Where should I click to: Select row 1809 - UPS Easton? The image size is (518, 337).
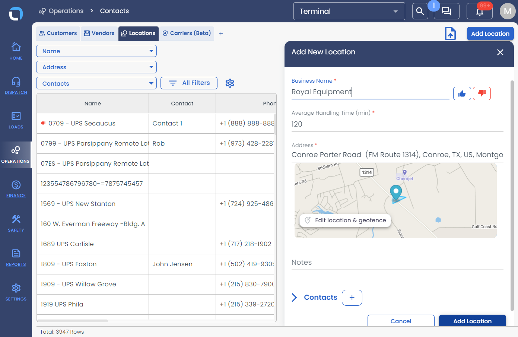tap(156, 264)
